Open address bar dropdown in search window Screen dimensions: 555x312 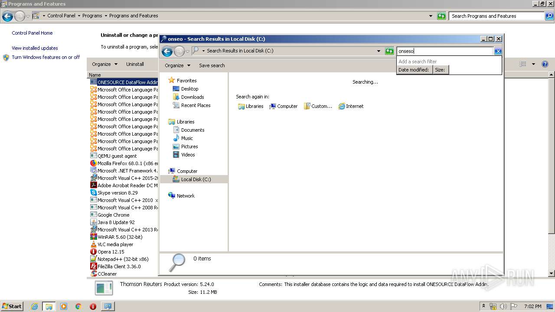pos(379,51)
